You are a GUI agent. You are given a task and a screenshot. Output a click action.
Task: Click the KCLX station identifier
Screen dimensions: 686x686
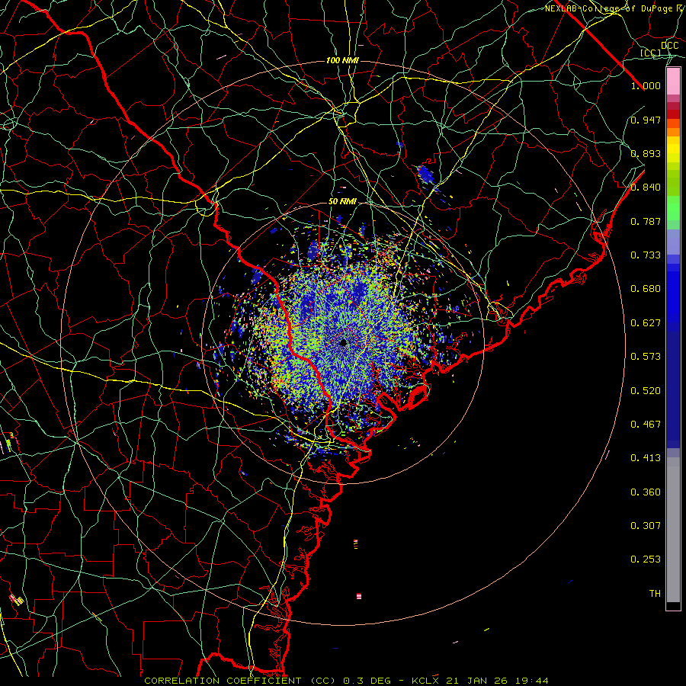(x=425, y=681)
